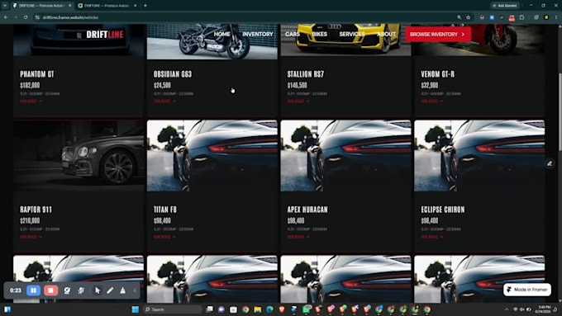Go back to previous page
562x316 pixels.
tap(6, 17)
